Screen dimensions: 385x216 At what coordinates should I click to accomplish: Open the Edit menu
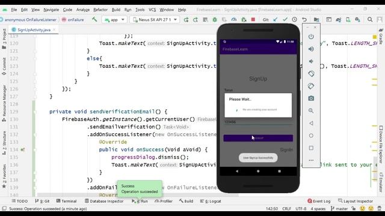point(24,10)
